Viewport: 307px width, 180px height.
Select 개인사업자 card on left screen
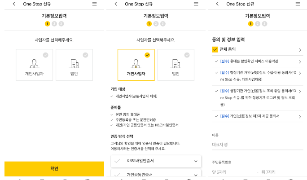(34, 65)
